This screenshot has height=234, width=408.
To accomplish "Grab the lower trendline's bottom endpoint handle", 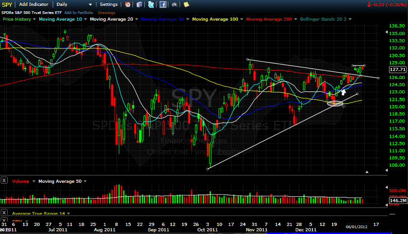I will click(x=208, y=169).
